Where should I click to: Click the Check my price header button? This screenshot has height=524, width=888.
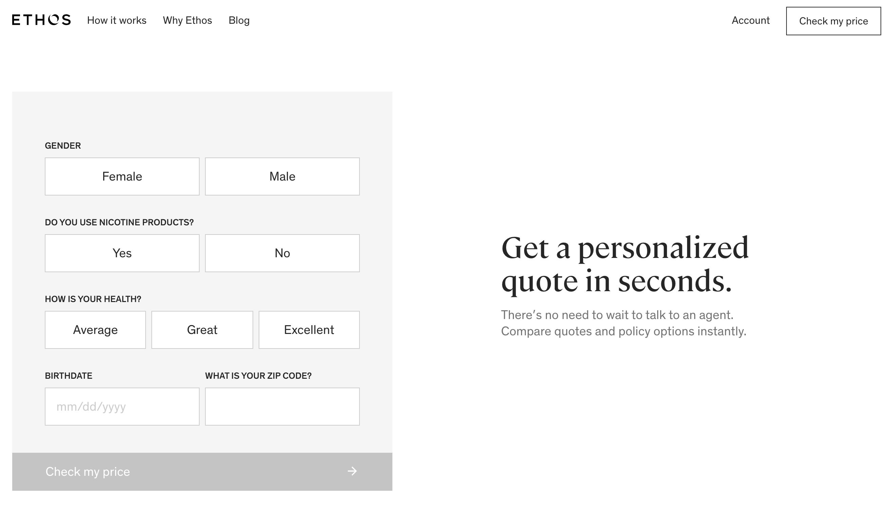833,21
